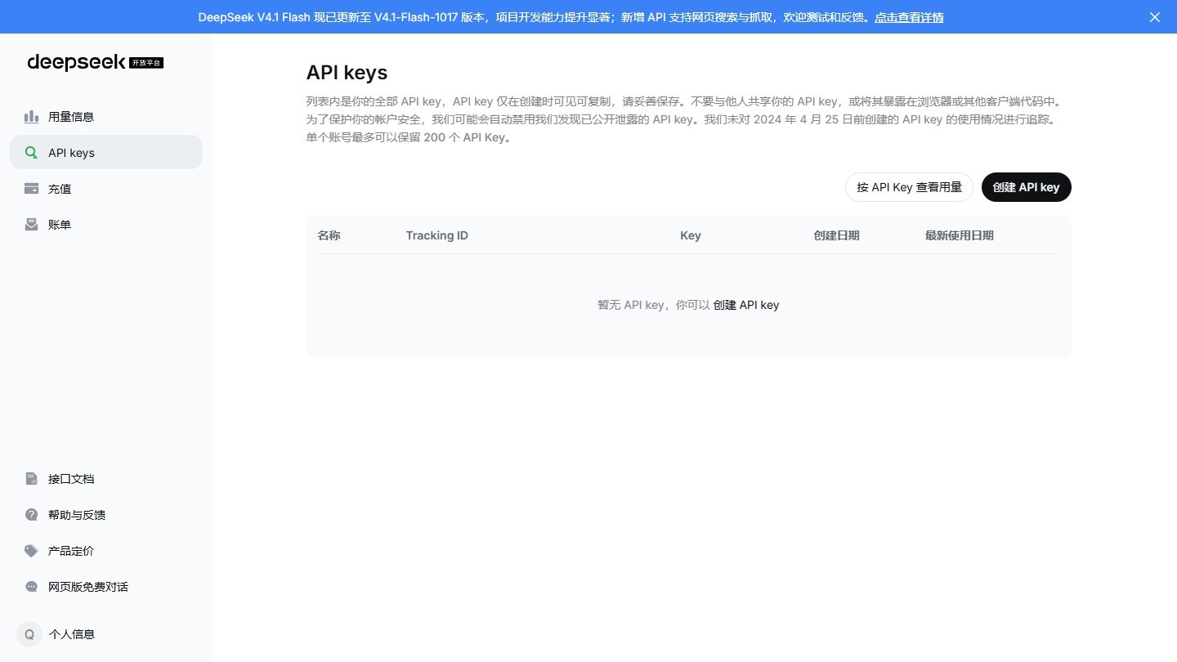Click the DeepSeek V4.1 Flash announcement text
The height and width of the screenshot is (662, 1177).
click(535, 17)
